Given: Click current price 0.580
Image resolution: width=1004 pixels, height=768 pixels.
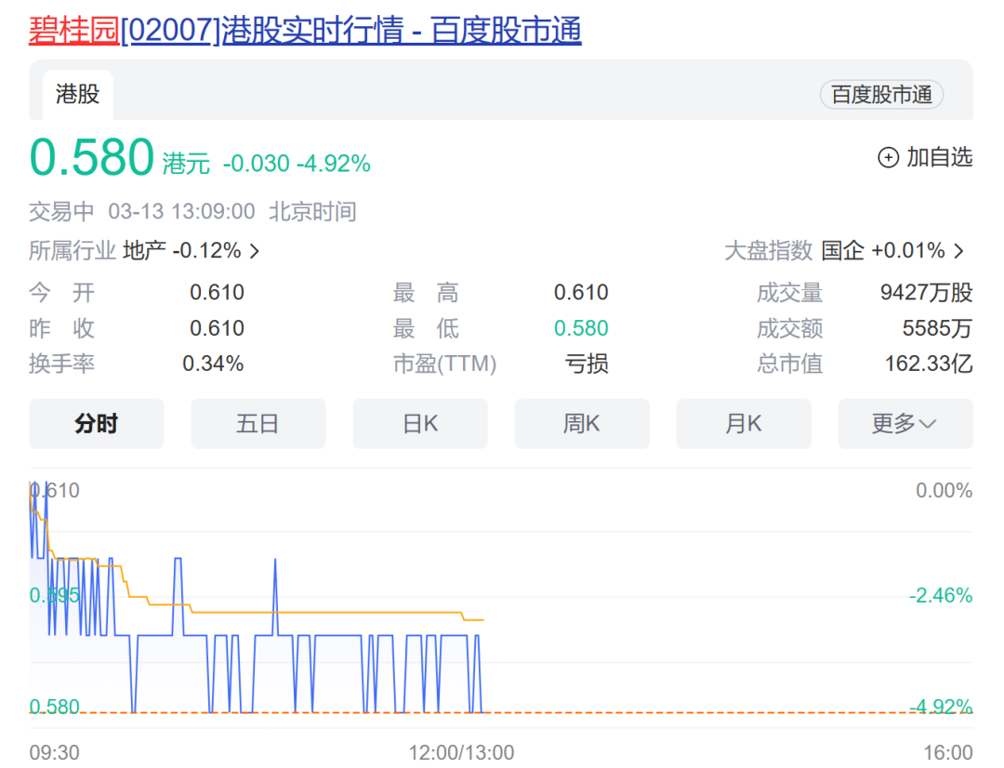Looking at the screenshot, I should pyautogui.click(x=92, y=157).
